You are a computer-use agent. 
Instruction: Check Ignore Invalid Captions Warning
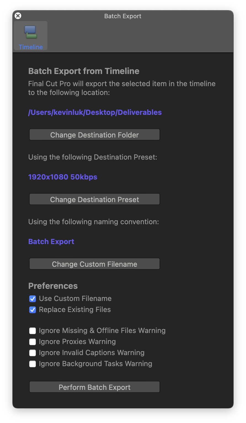(33, 353)
